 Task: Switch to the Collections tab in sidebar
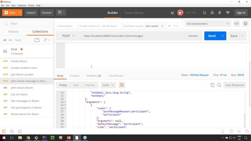click(40, 31)
